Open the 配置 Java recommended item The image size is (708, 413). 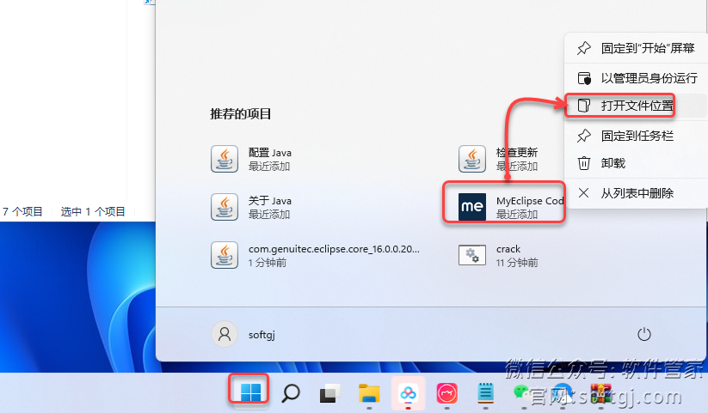tap(251, 159)
